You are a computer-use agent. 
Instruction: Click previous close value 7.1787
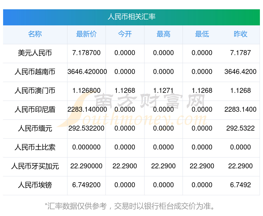(240, 53)
